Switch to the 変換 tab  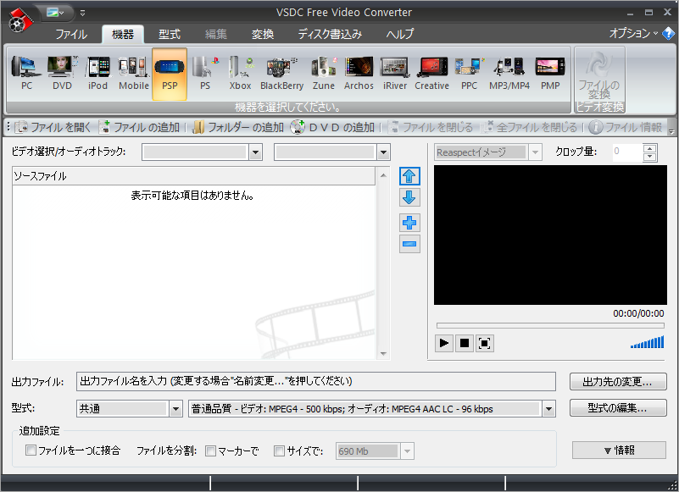click(x=263, y=34)
